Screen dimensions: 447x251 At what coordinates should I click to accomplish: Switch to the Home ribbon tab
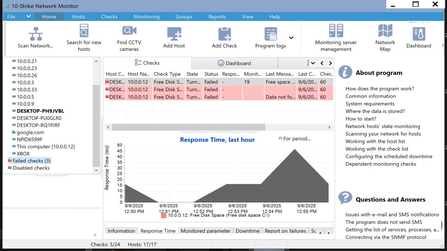tap(49, 16)
